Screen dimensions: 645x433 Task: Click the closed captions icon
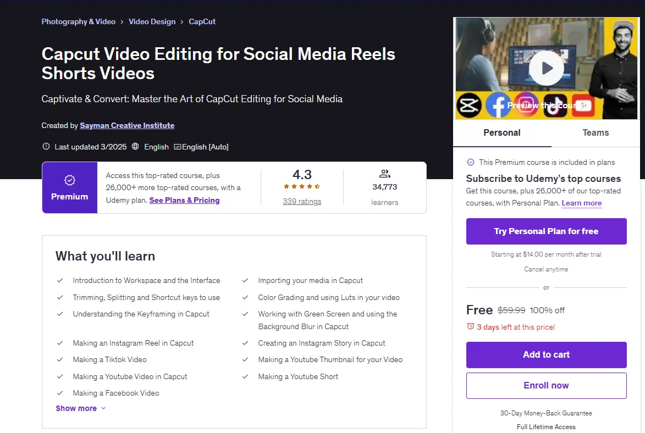pyautogui.click(x=177, y=147)
